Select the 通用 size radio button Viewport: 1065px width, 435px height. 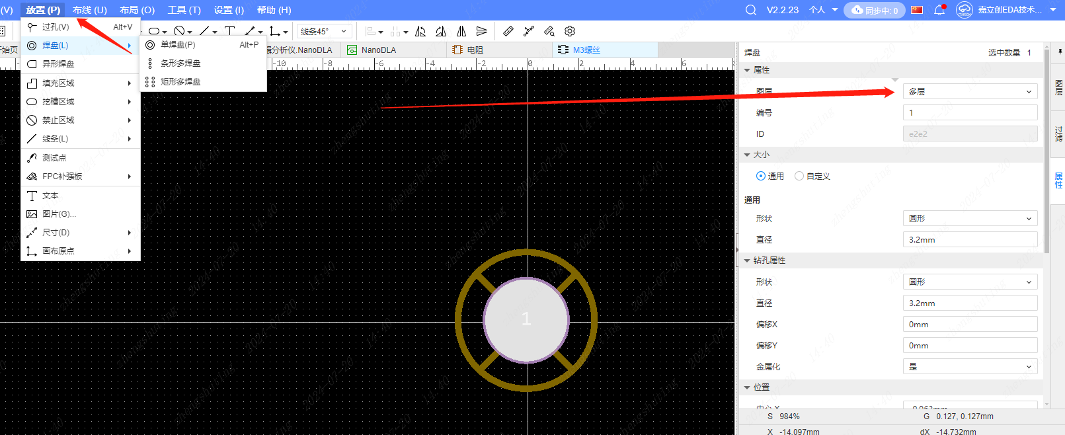pos(761,176)
